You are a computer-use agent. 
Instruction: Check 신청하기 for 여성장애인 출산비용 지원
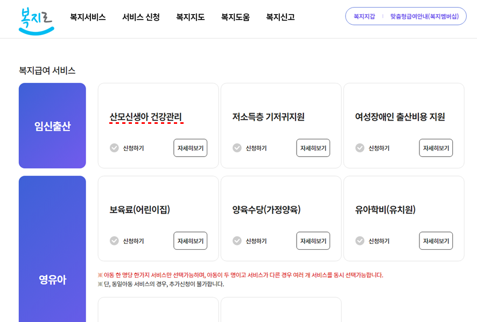(x=373, y=148)
